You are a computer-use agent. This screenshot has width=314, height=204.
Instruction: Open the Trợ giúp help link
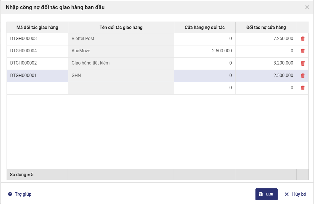coord(23,194)
